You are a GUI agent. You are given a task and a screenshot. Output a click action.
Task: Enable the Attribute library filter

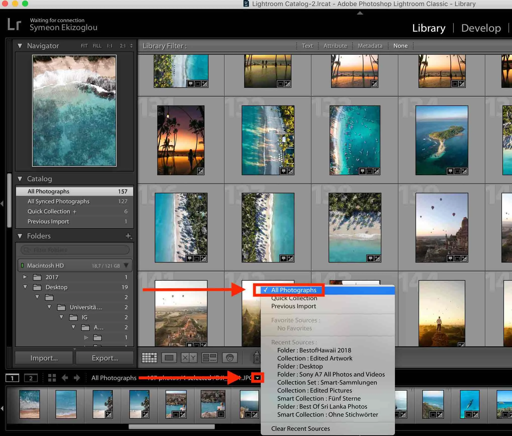(335, 46)
